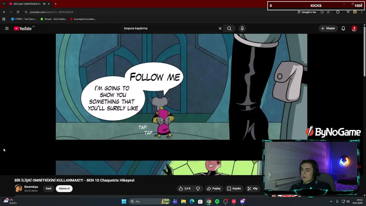
Task: Go forward in browser
Action: [11, 12]
